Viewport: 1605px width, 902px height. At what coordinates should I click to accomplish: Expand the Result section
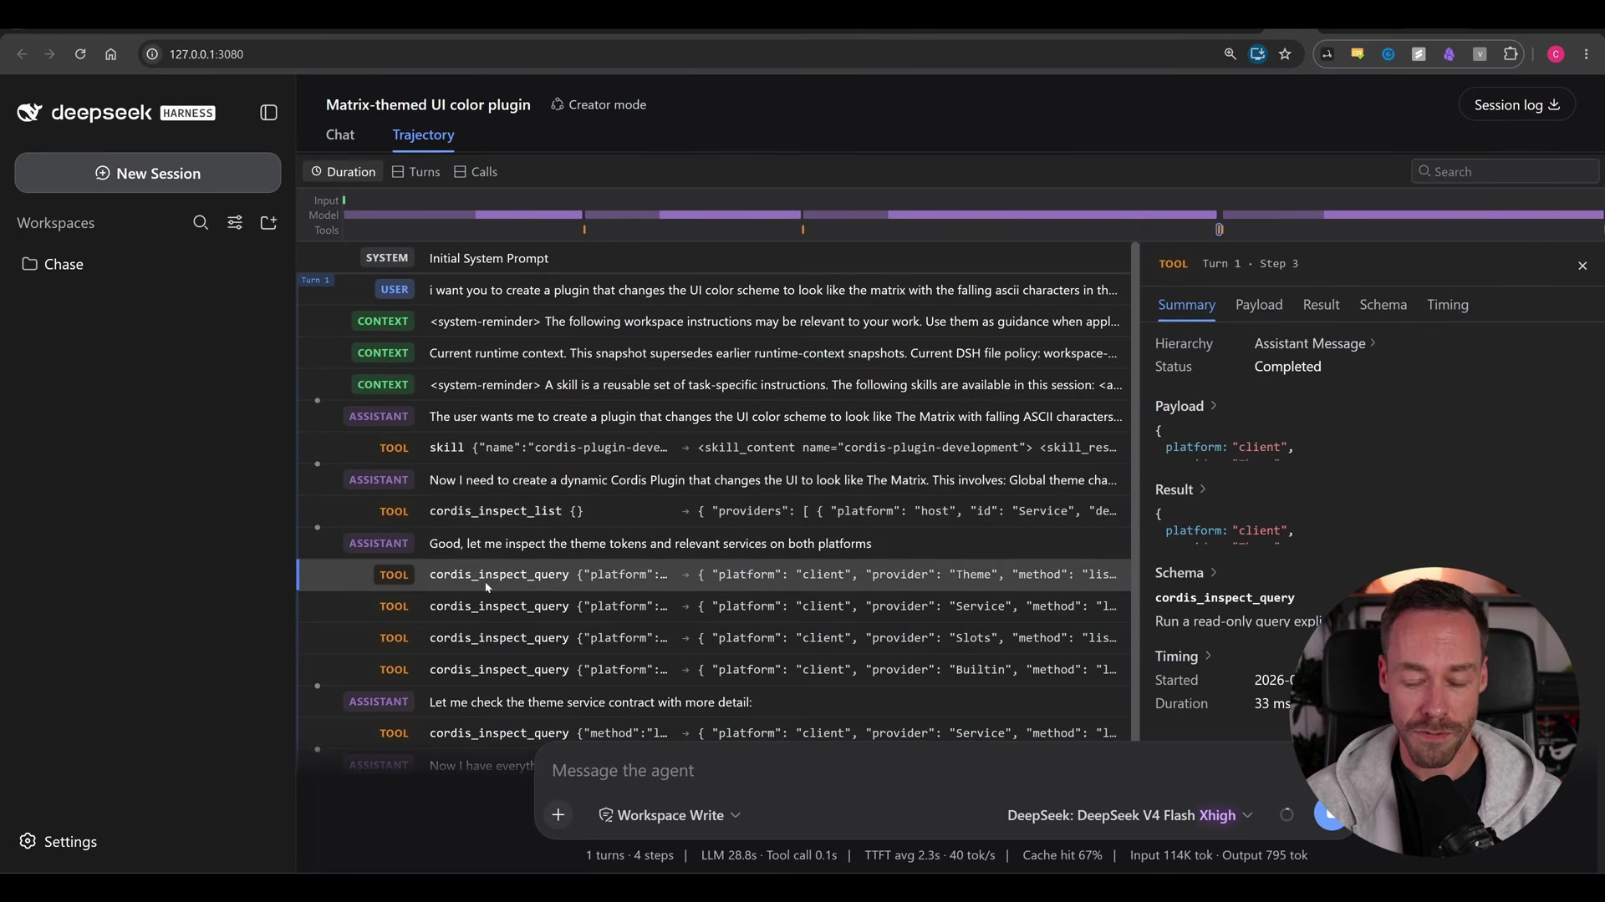[1180, 489]
